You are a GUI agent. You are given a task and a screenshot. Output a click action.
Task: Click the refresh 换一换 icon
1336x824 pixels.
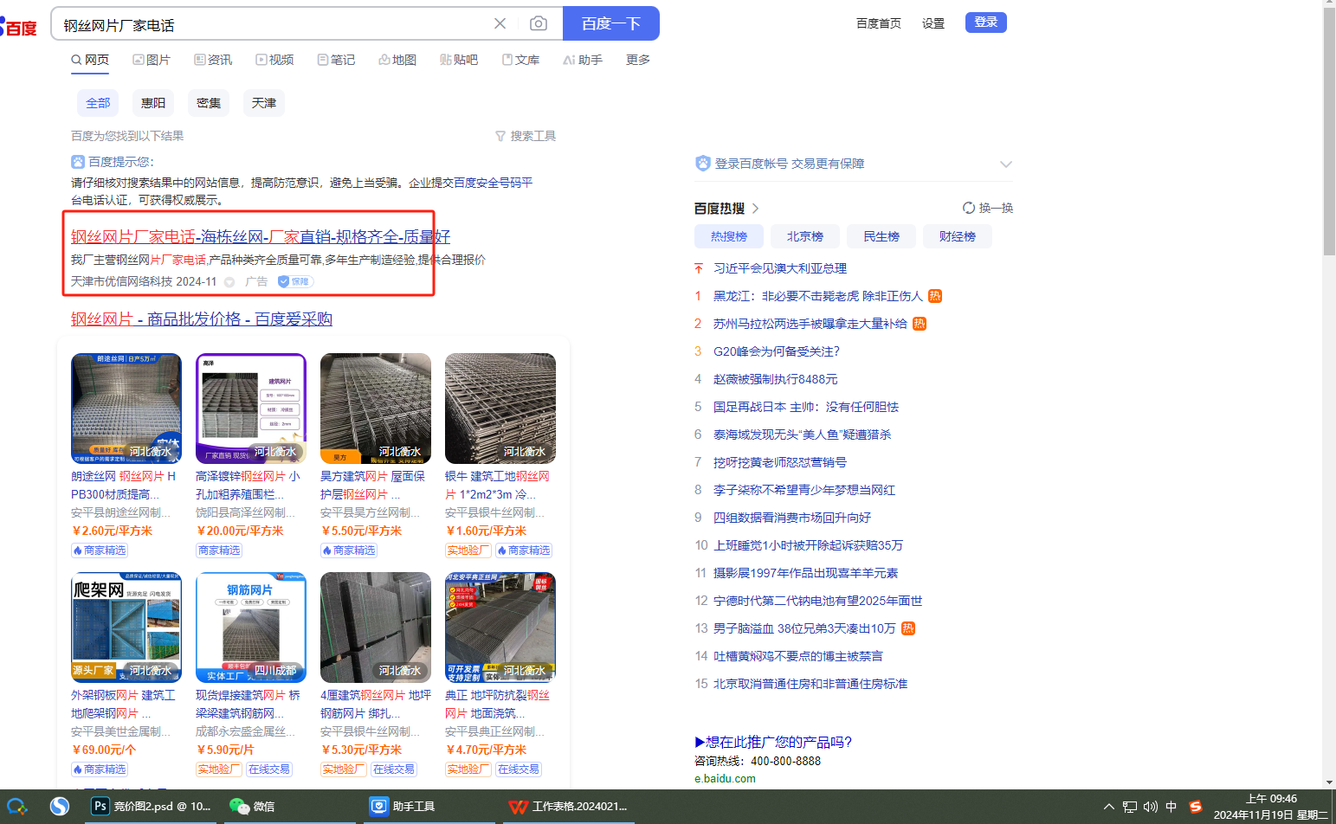(x=969, y=208)
